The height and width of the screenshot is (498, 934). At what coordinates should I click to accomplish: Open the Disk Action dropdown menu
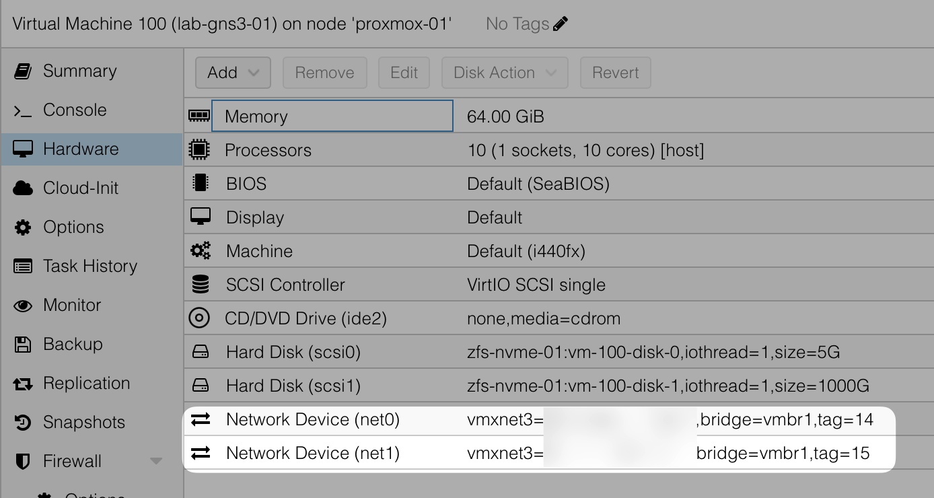[x=504, y=73]
